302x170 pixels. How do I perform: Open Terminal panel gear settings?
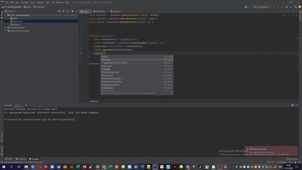[x=293, y=105]
